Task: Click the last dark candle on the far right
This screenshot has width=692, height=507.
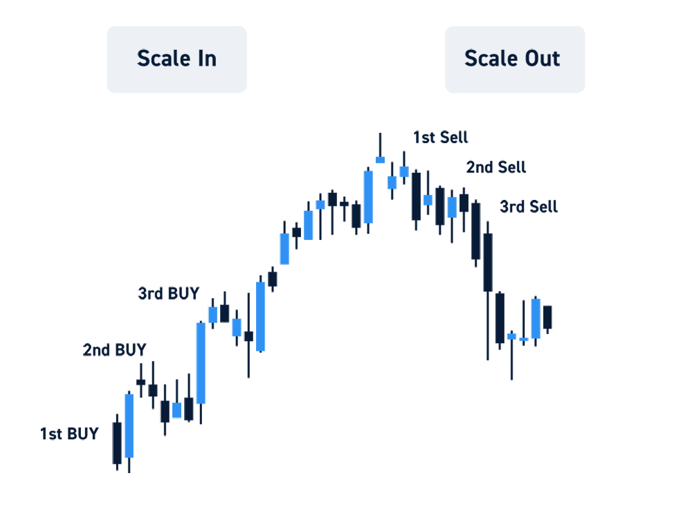Action: click(547, 317)
